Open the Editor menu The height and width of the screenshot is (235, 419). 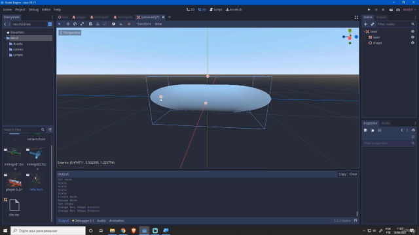(46, 10)
